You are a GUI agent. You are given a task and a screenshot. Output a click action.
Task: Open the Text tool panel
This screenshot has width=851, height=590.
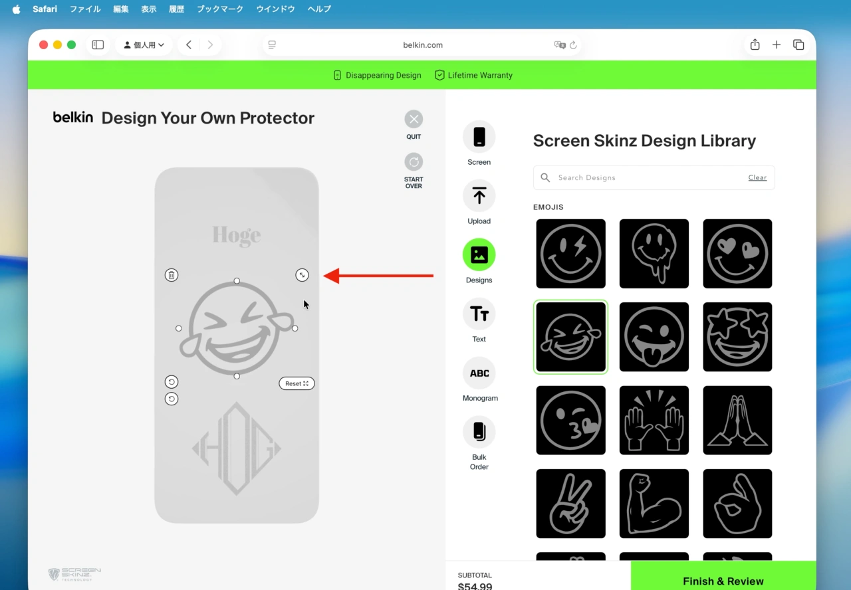click(x=479, y=314)
